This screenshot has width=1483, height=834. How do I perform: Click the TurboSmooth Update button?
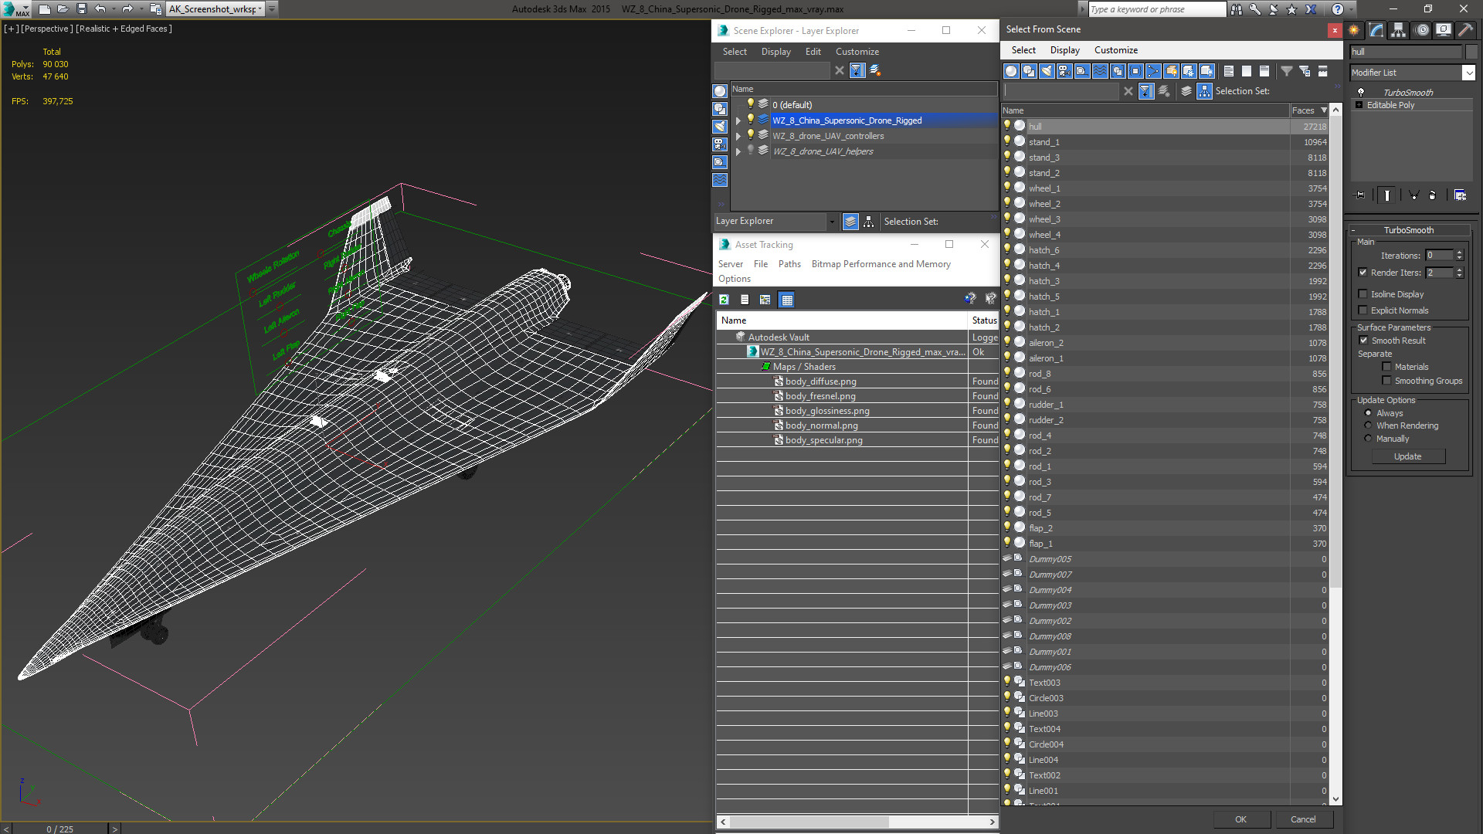point(1407,456)
